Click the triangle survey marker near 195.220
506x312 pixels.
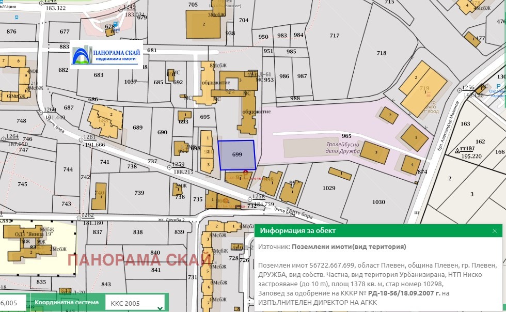point(458,151)
